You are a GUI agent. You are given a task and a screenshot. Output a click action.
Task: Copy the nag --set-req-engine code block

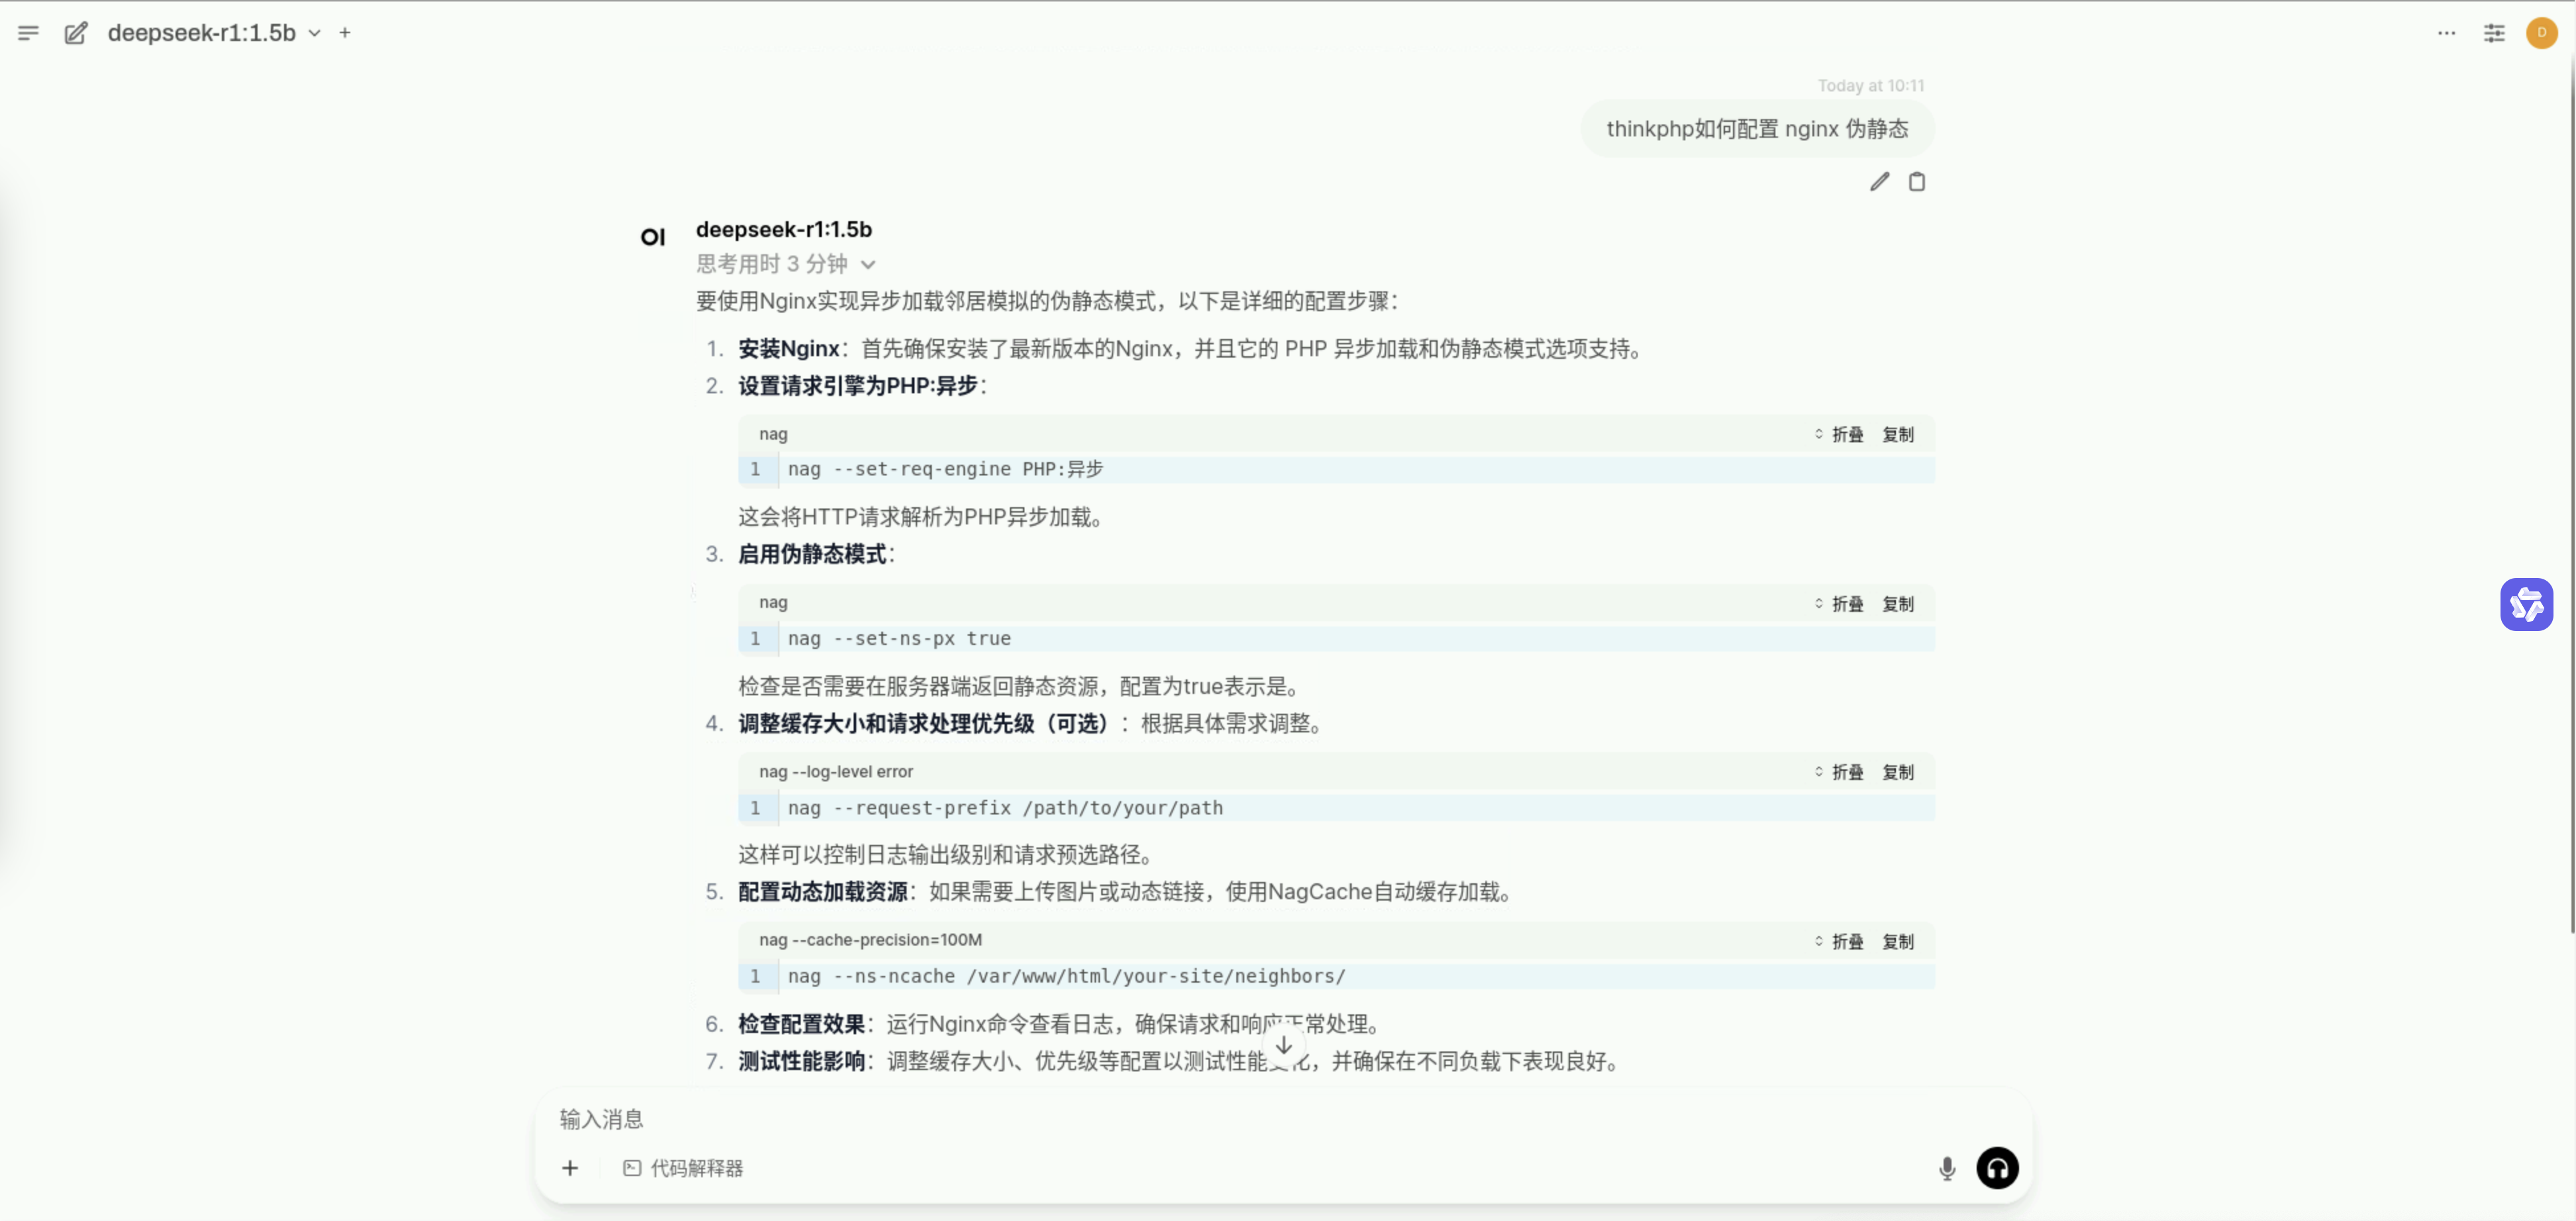[1898, 435]
